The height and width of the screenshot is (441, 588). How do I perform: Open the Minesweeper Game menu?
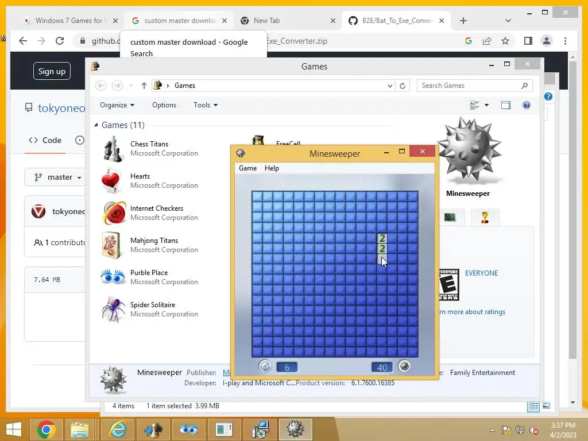(x=248, y=168)
